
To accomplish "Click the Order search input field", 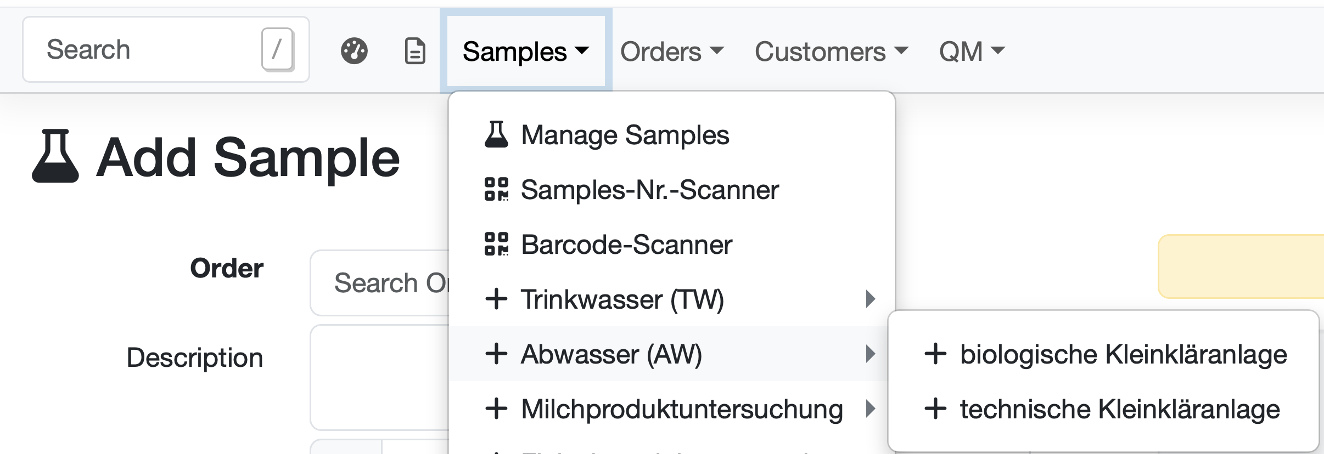I will [x=380, y=283].
